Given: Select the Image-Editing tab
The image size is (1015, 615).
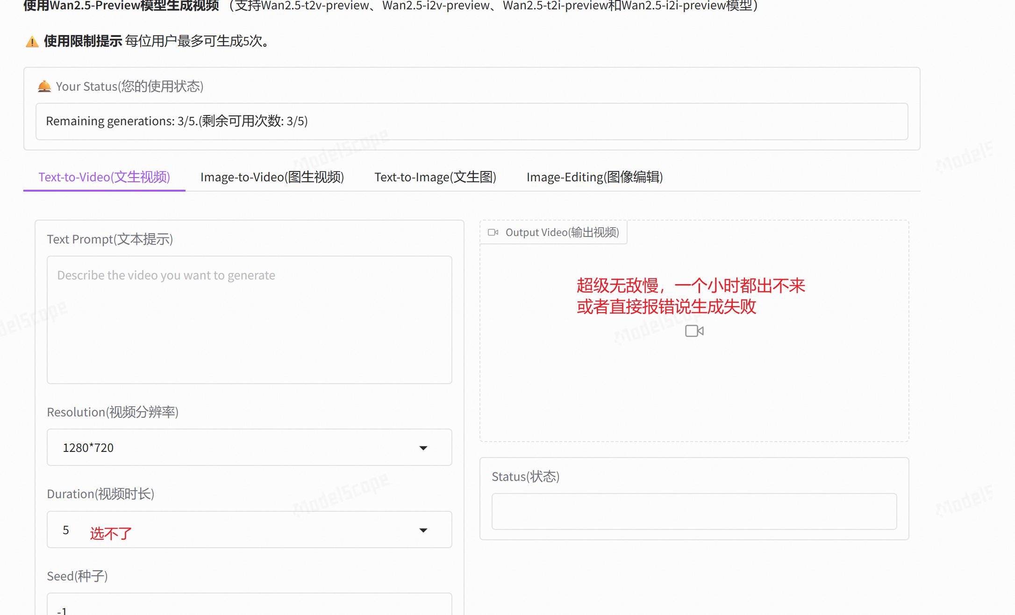Looking at the screenshot, I should tap(594, 177).
